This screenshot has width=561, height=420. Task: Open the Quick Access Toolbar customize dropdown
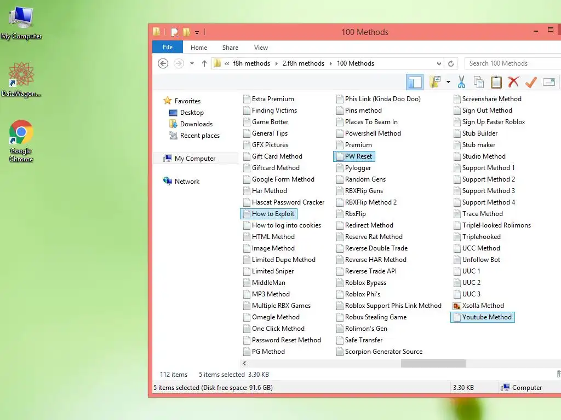coord(197,32)
